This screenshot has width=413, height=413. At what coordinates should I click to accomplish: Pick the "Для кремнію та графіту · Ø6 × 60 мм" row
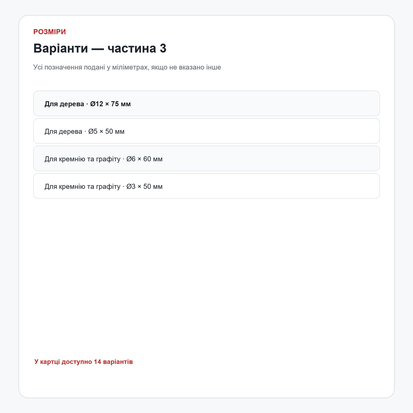point(206,158)
